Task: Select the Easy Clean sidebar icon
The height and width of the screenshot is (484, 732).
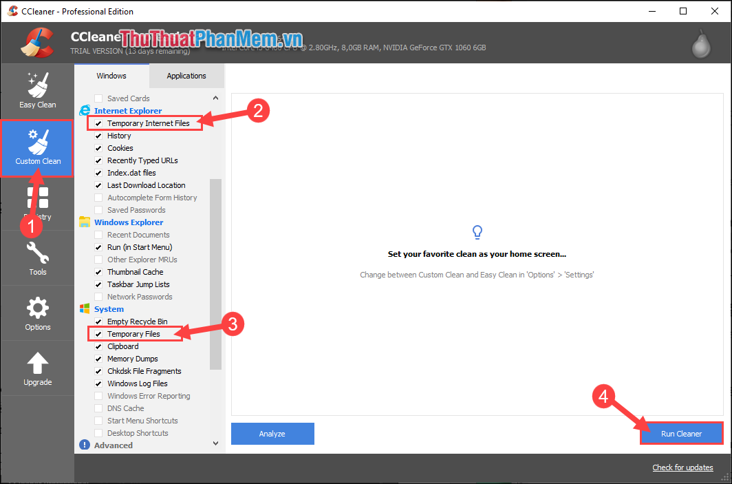Action: (37, 90)
